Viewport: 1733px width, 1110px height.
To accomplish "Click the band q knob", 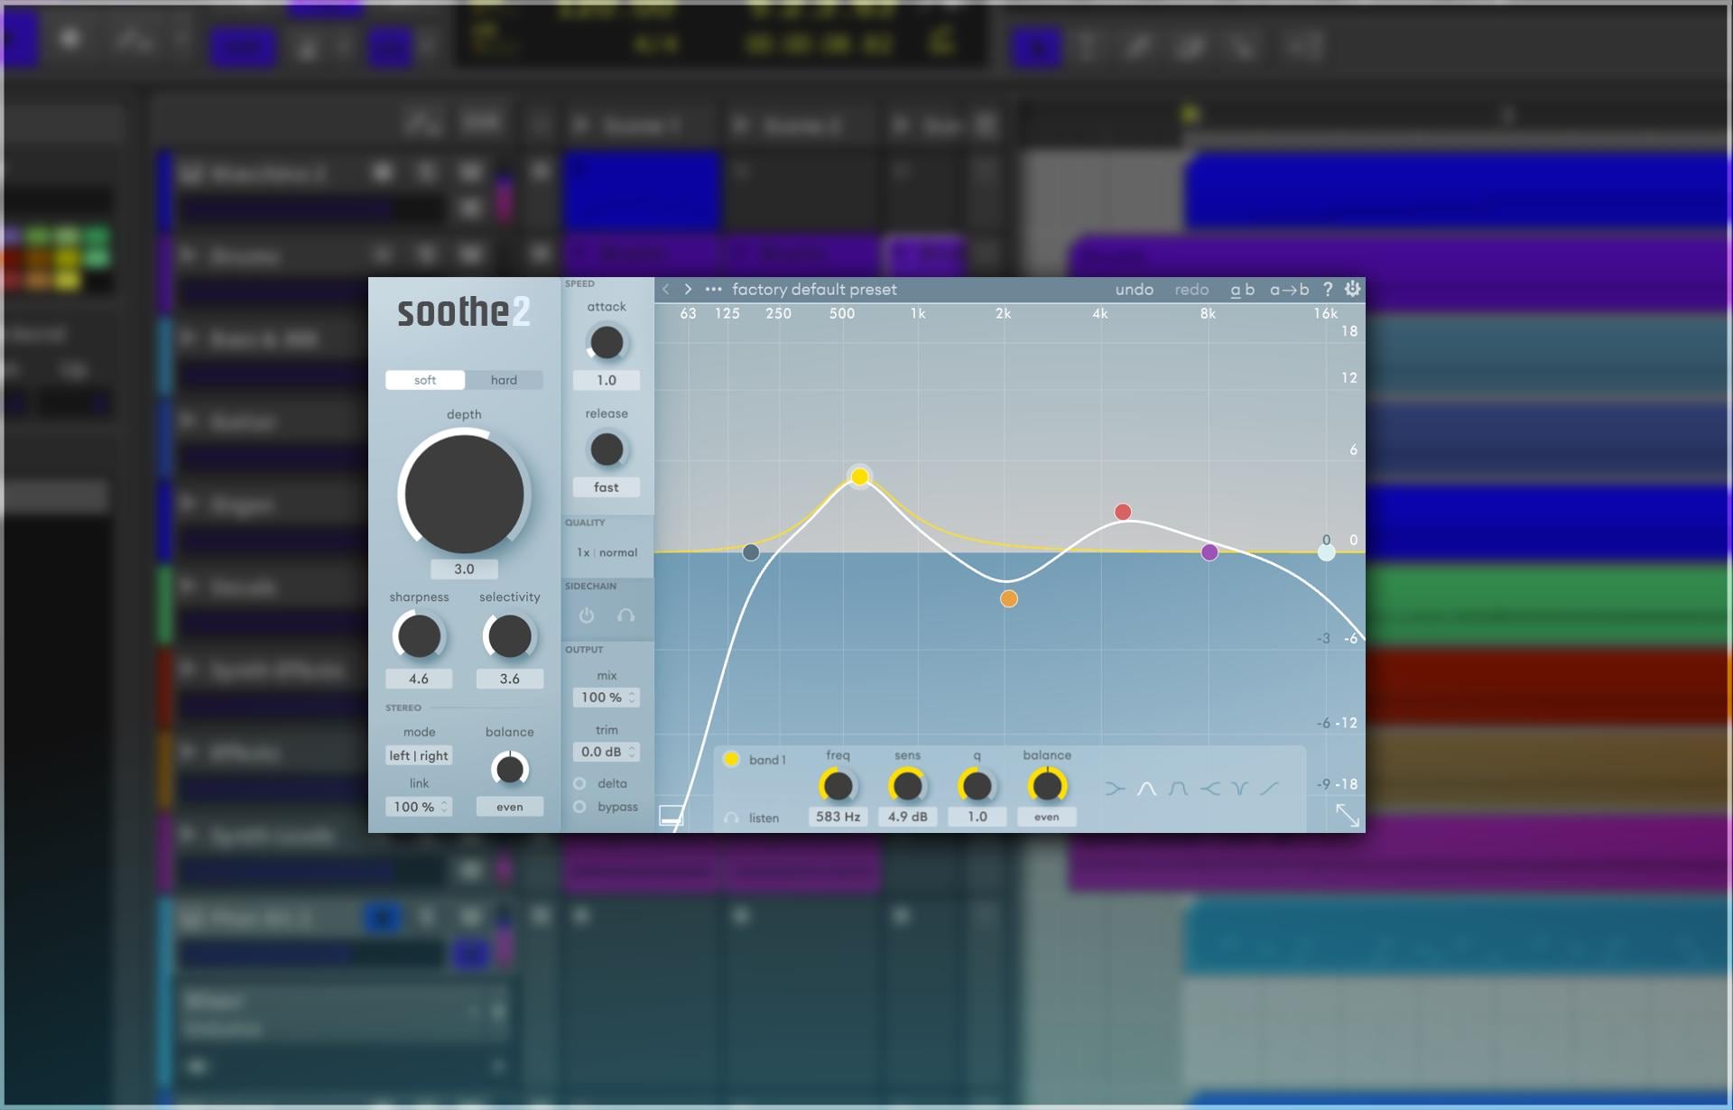I will 977,786.
